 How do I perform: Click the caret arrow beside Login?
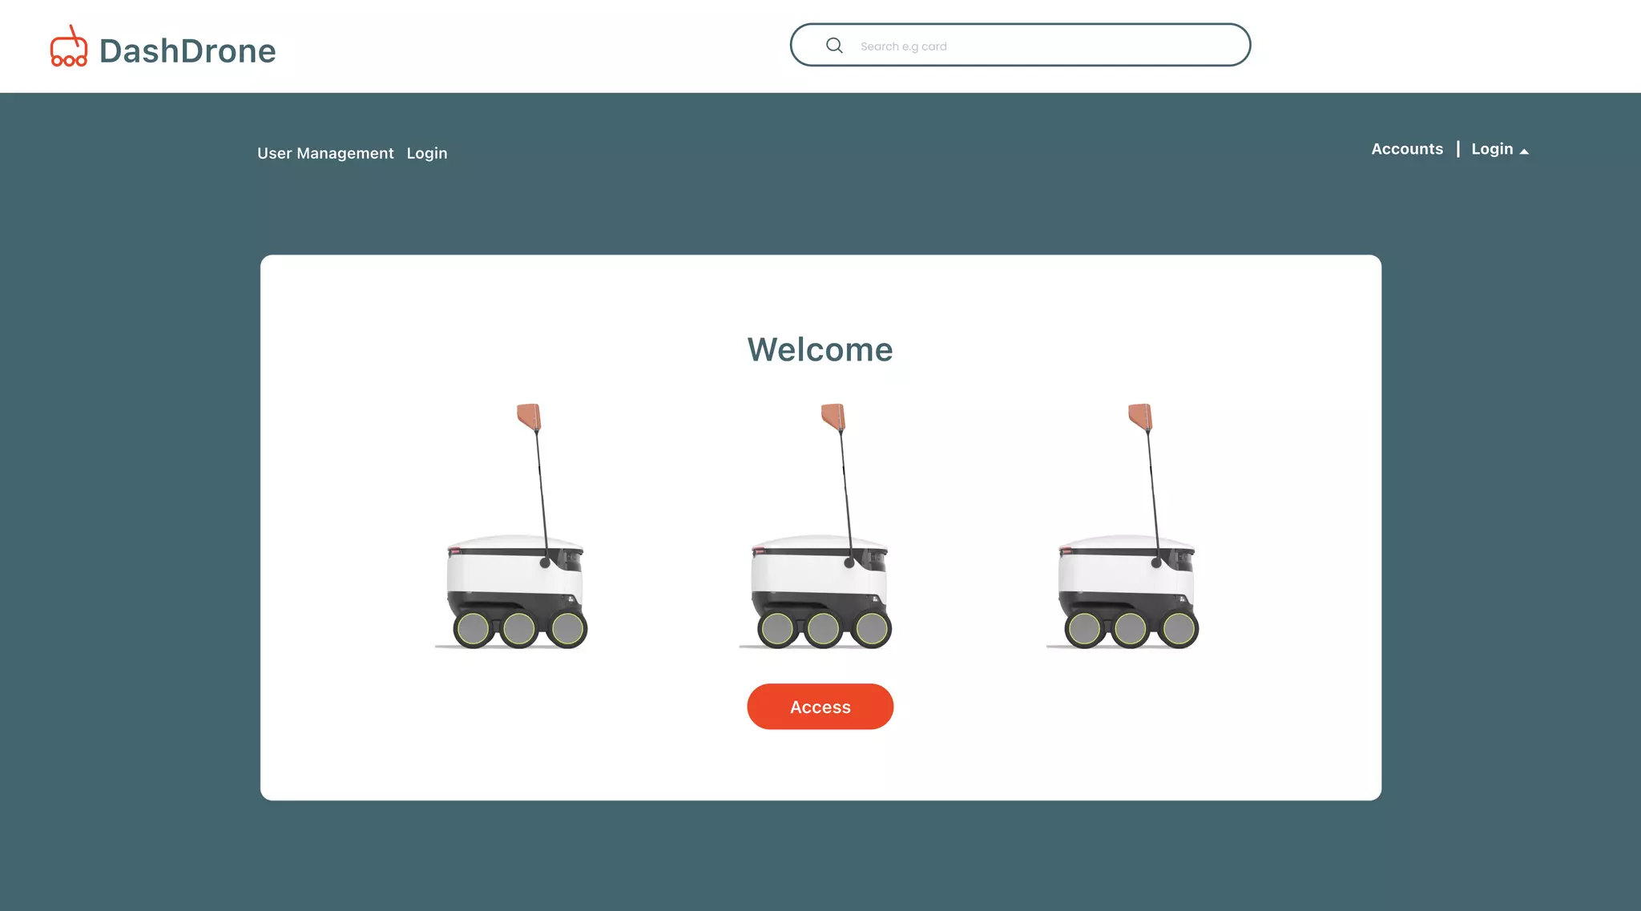click(x=1524, y=151)
